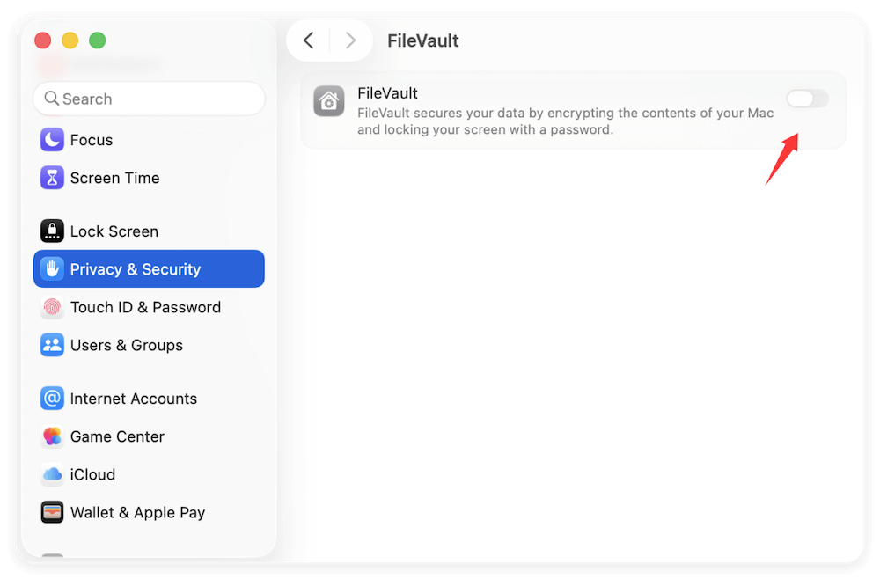Viewport: 880px width, 579px height.
Task: Select the Lock Screen icon
Action: pos(52,231)
